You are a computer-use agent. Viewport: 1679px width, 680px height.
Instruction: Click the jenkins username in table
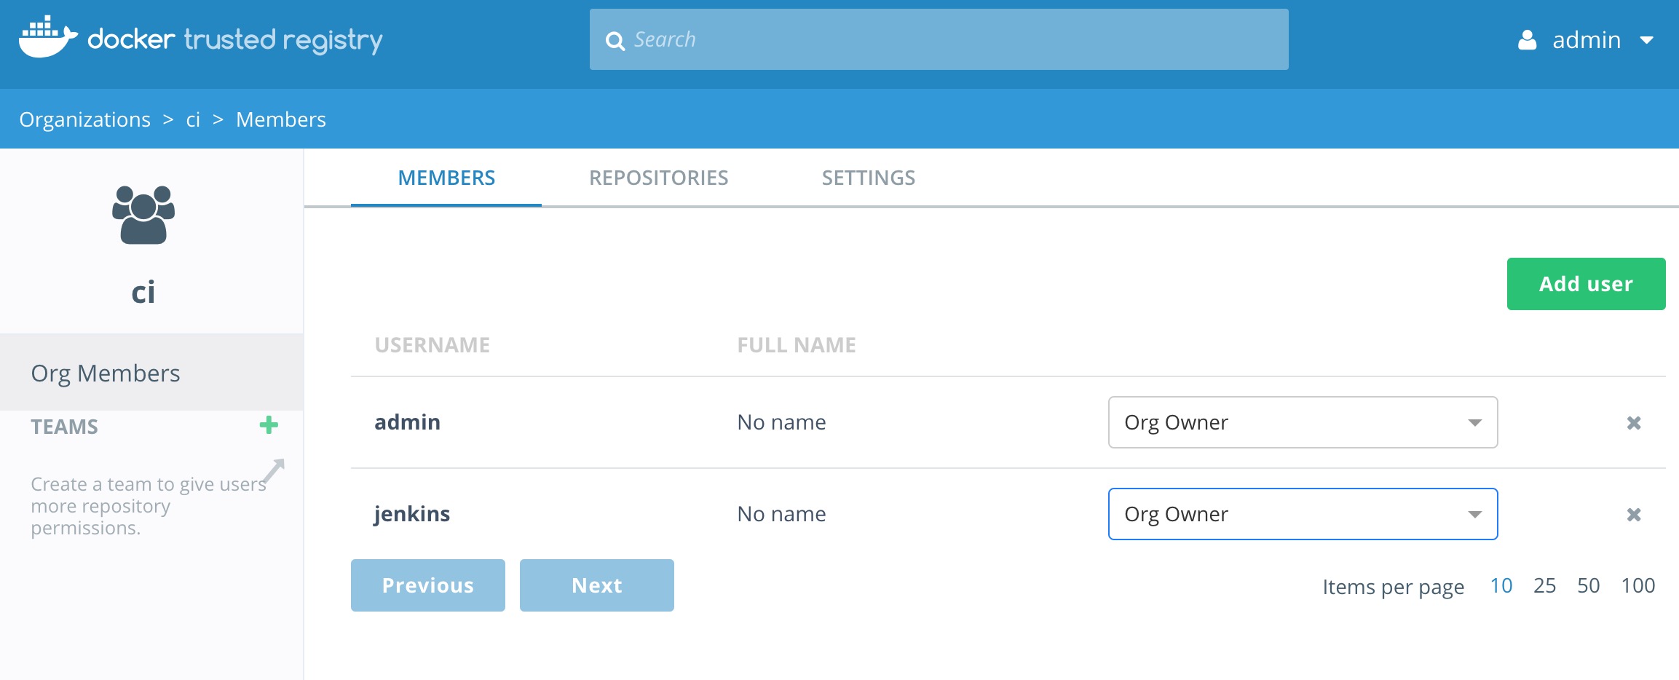click(x=412, y=514)
